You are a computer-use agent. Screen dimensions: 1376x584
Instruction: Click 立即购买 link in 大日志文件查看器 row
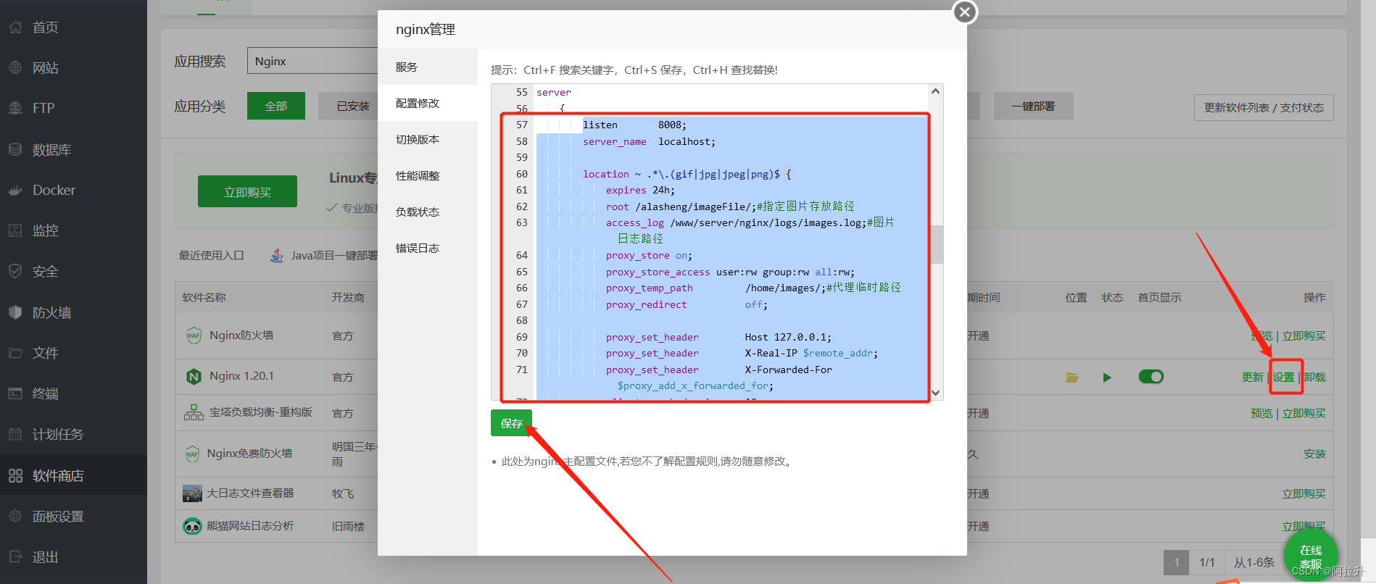(1304, 493)
